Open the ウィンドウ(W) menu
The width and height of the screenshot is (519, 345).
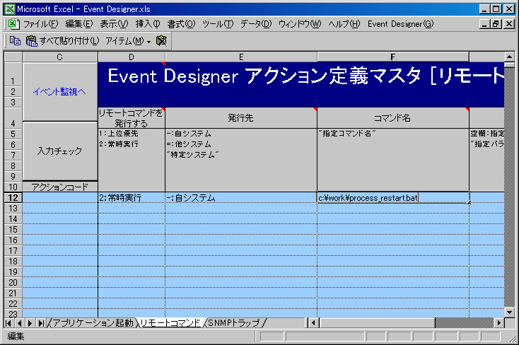tap(300, 24)
